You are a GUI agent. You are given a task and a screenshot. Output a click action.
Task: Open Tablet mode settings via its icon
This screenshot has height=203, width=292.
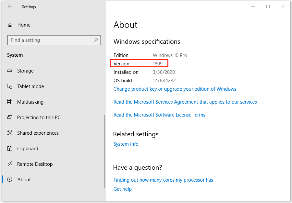pyautogui.click(x=10, y=86)
